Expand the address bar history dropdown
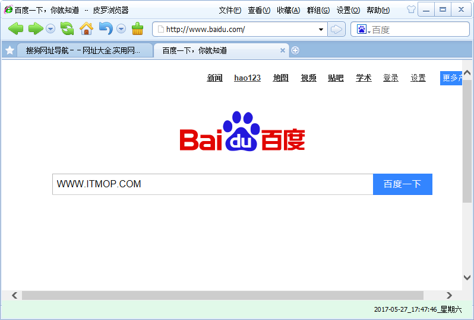The image size is (474, 320). 321,30
